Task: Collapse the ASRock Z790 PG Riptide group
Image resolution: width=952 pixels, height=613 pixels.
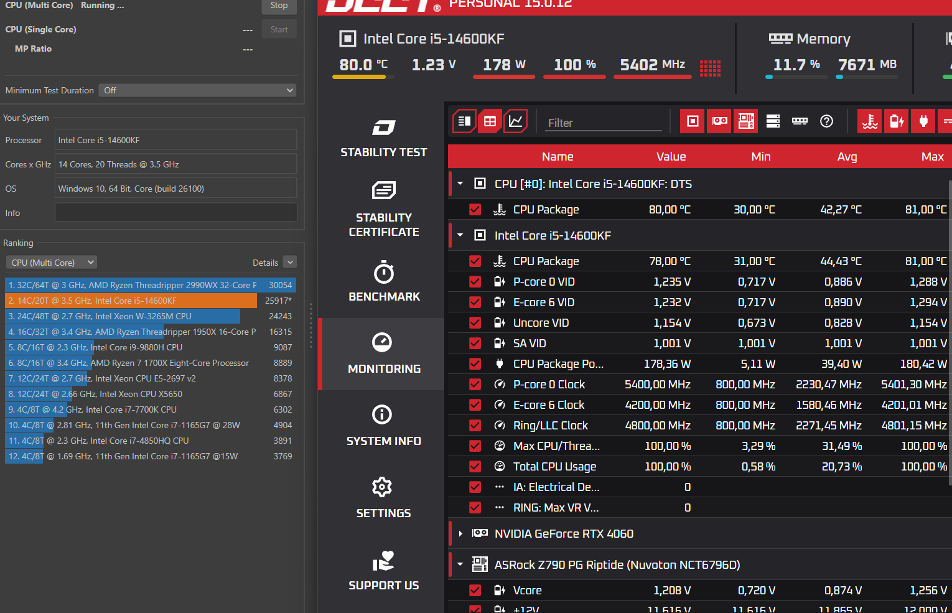Action: pos(460,564)
